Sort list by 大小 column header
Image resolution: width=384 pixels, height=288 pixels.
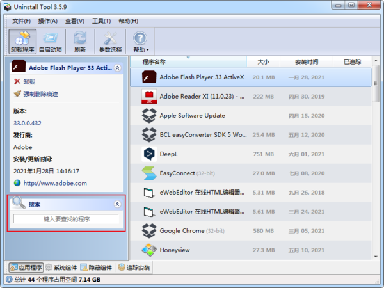[x=263, y=62]
